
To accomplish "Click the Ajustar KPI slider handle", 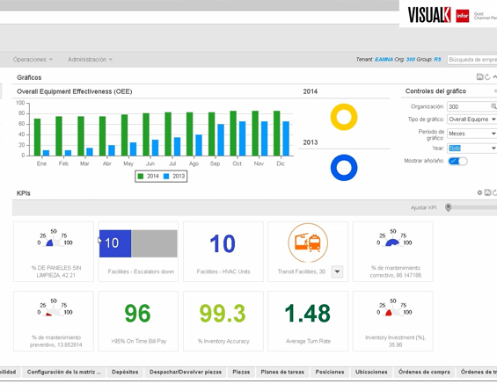I will (449, 207).
